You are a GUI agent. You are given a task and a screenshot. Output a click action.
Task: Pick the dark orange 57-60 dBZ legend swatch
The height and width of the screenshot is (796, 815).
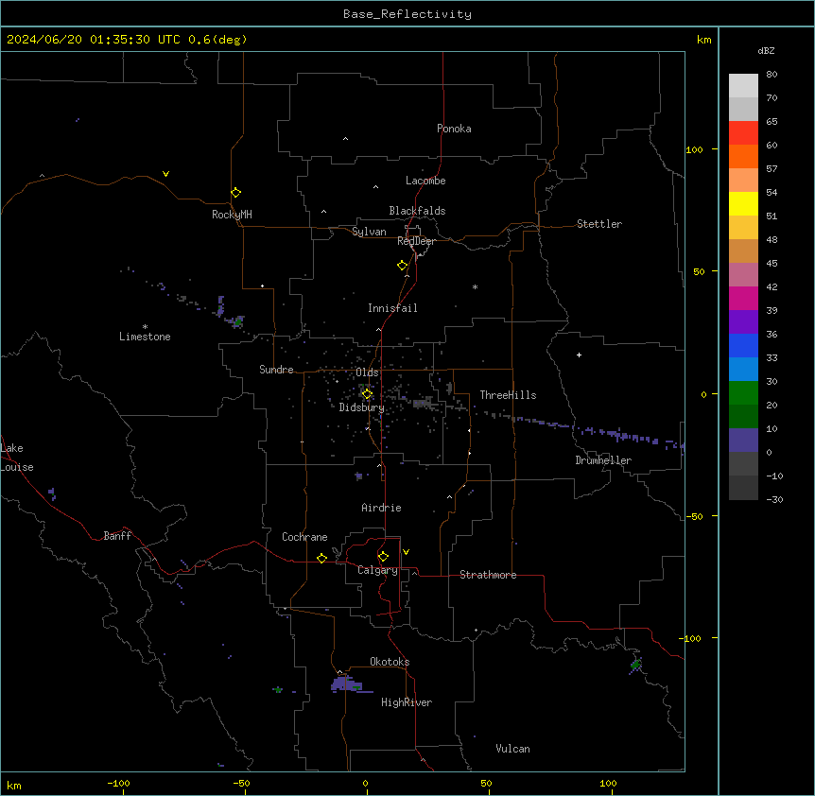(x=743, y=156)
